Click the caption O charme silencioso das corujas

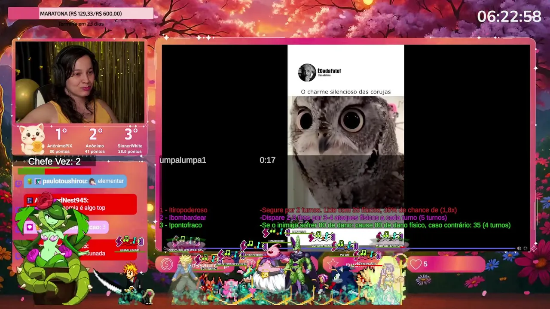pos(346,92)
